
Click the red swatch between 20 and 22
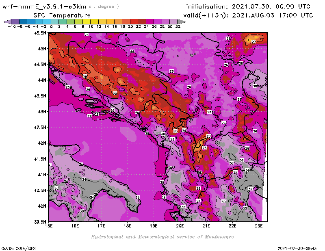pos(134,22)
